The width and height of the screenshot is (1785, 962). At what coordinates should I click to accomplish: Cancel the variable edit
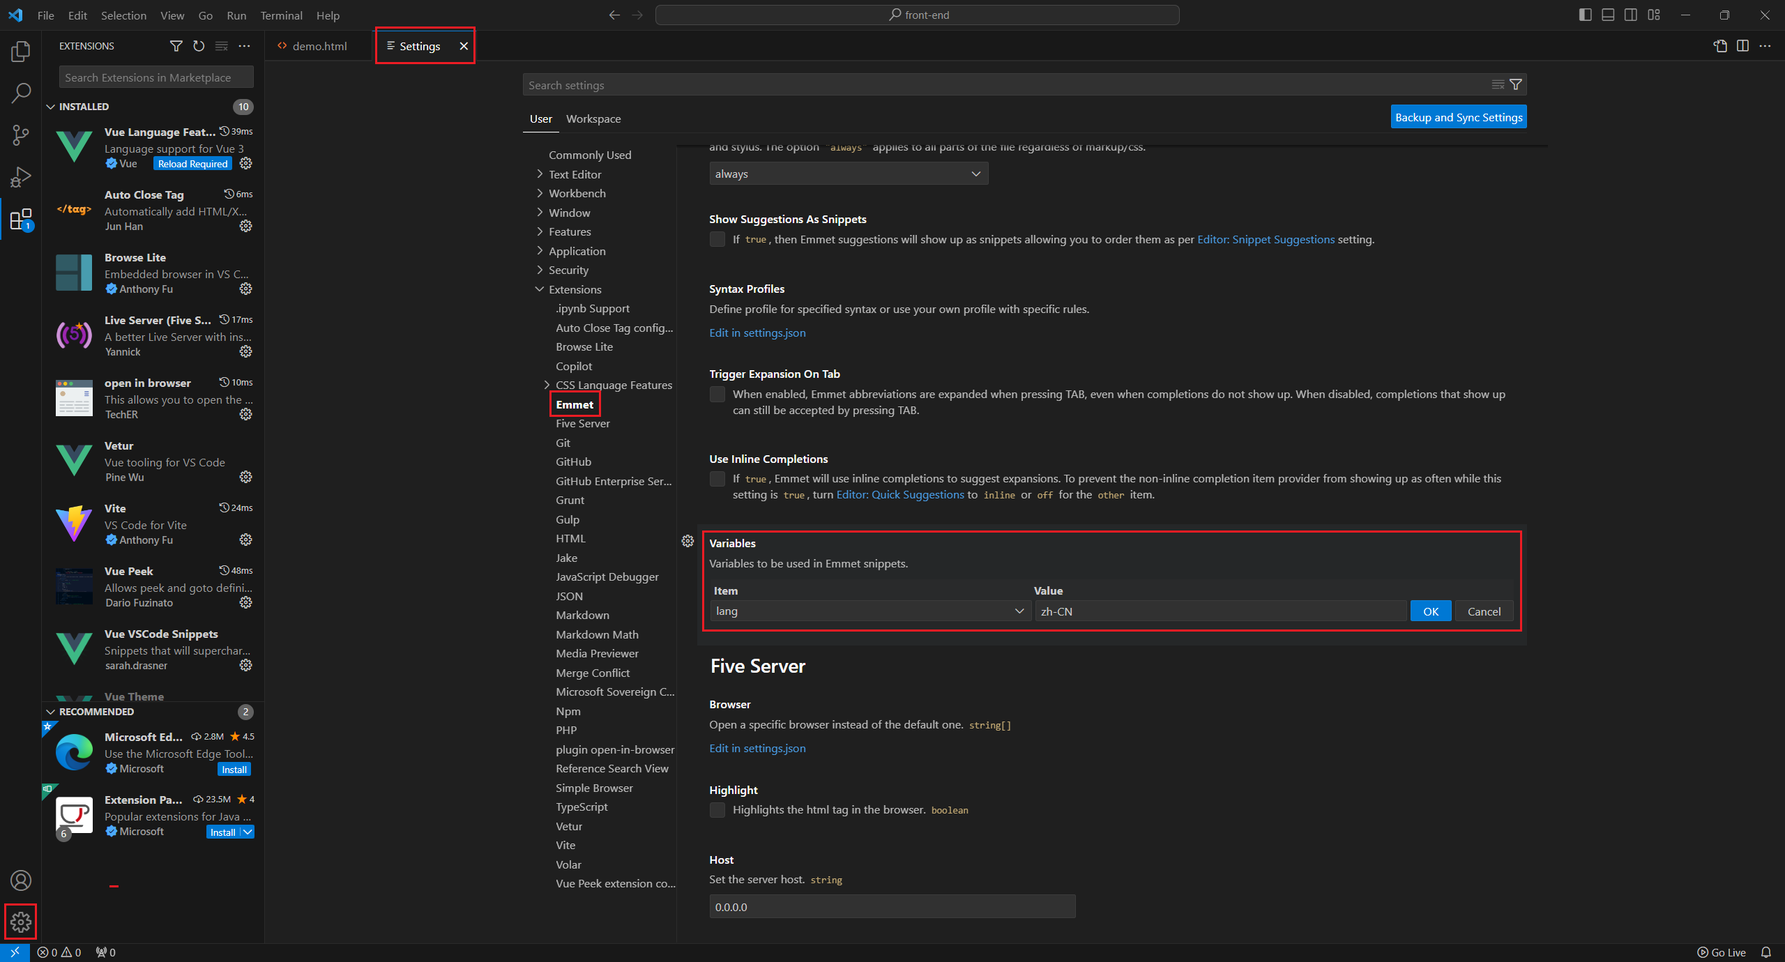1484,611
